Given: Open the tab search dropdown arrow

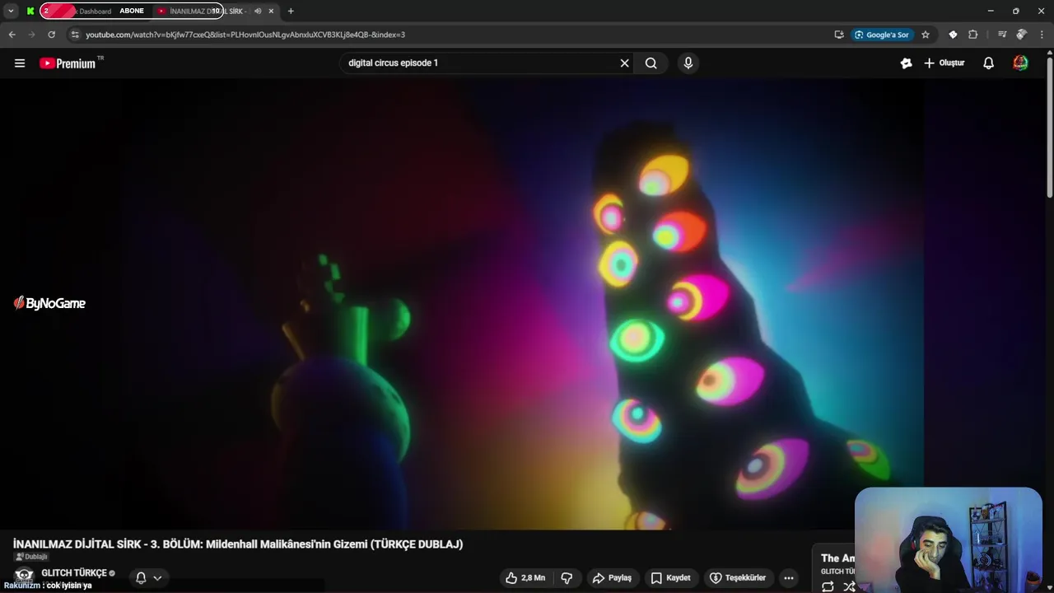Looking at the screenshot, I should tap(11, 11).
